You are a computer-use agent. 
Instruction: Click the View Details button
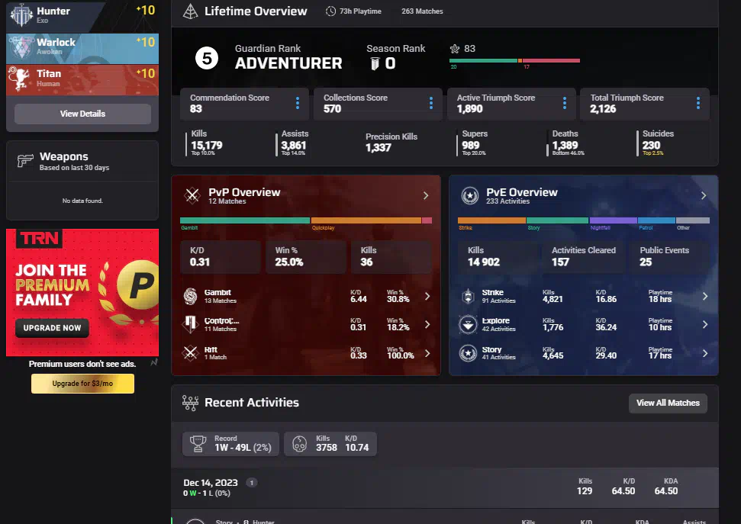[82, 114]
